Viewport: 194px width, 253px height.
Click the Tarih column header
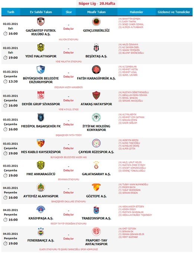(11, 12)
